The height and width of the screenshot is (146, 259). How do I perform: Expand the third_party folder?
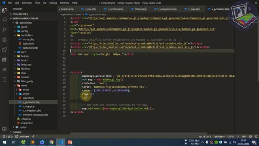pyautogui.click(x=27, y=81)
